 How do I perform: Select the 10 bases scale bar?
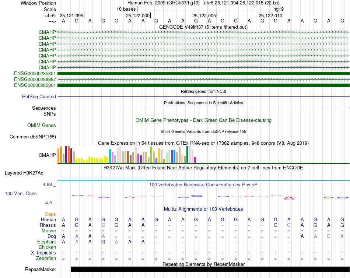click(204, 9)
